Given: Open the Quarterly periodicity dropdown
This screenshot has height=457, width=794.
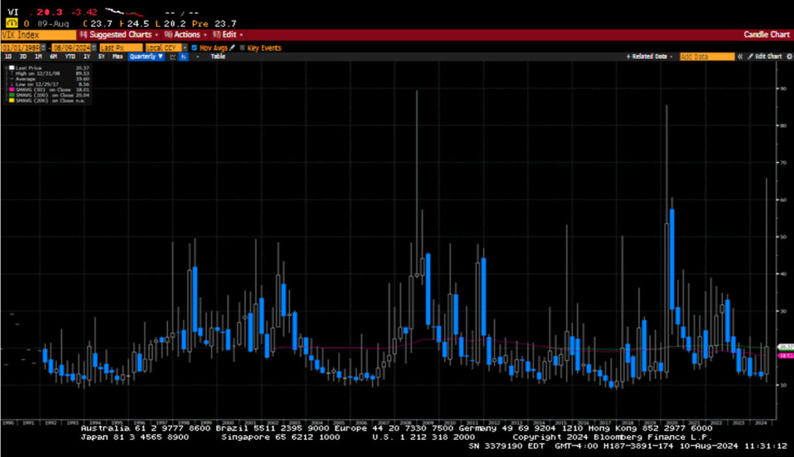Looking at the screenshot, I should (x=146, y=57).
